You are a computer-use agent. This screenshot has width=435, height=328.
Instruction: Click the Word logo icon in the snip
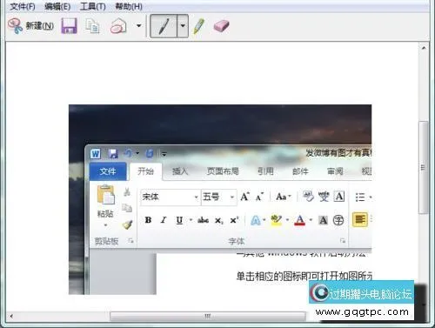[x=96, y=153]
